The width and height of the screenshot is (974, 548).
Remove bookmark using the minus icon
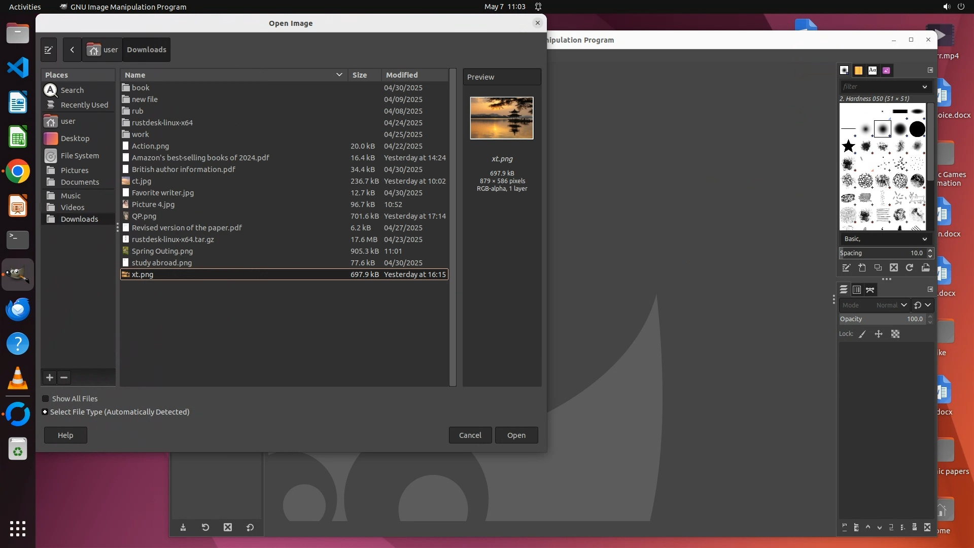(x=64, y=378)
